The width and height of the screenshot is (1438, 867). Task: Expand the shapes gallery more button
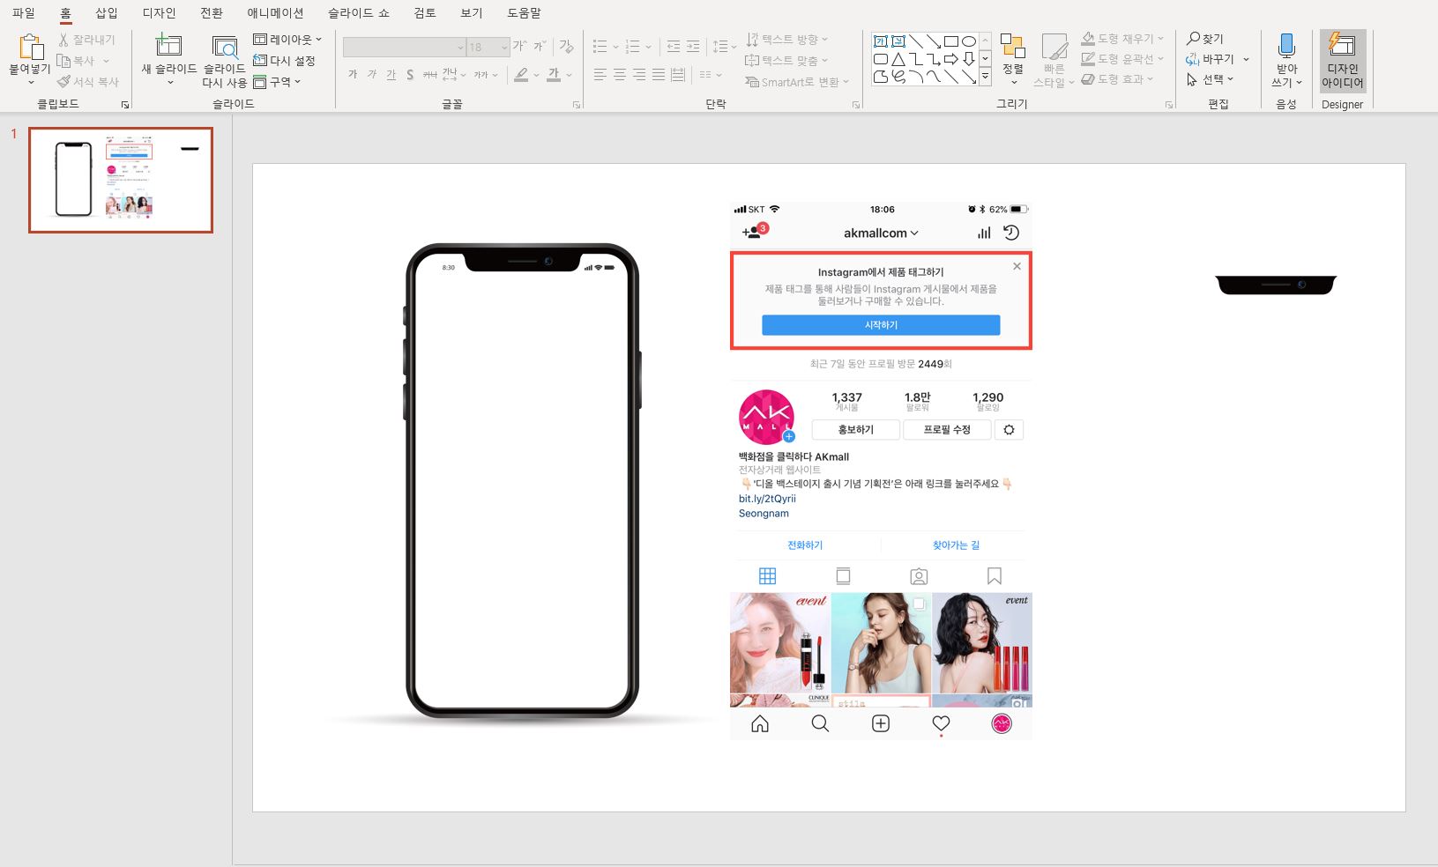pos(985,78)
